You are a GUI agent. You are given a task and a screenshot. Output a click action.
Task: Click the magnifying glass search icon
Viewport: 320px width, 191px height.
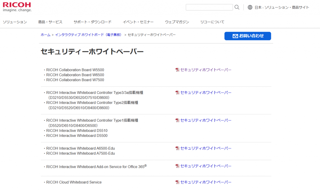tap(237, 7)
